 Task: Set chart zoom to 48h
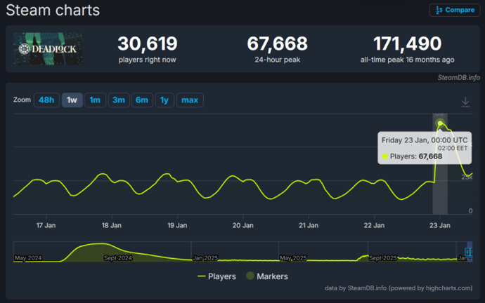point(46,100)
